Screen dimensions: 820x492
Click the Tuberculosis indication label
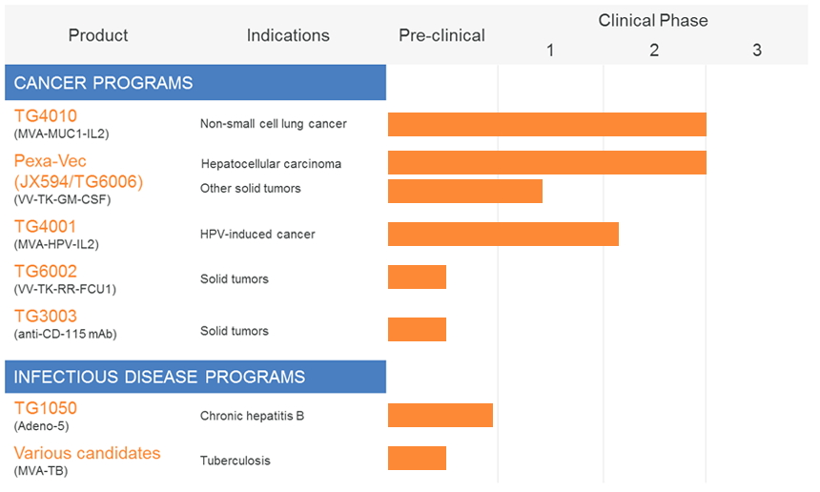point(235,461)
